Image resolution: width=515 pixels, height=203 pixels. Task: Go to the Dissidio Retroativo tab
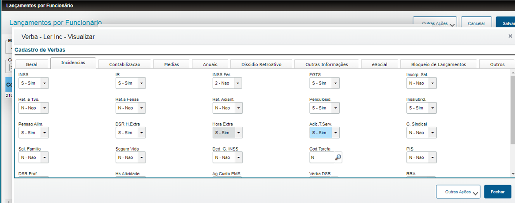click(x=261, y=64)
